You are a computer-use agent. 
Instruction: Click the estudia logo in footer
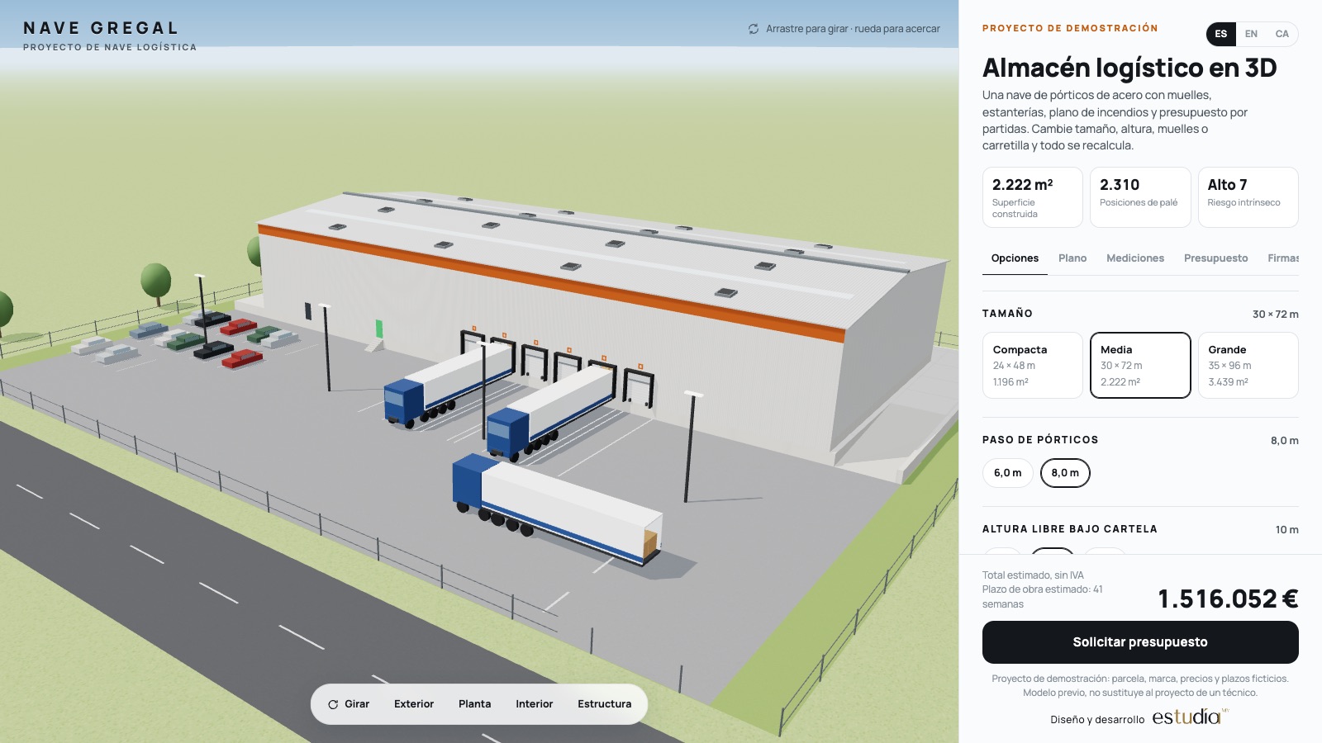(x=1189, y=717)
